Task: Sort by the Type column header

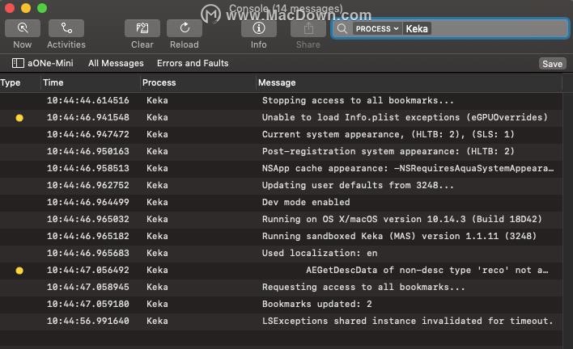Action: [11, 82]
